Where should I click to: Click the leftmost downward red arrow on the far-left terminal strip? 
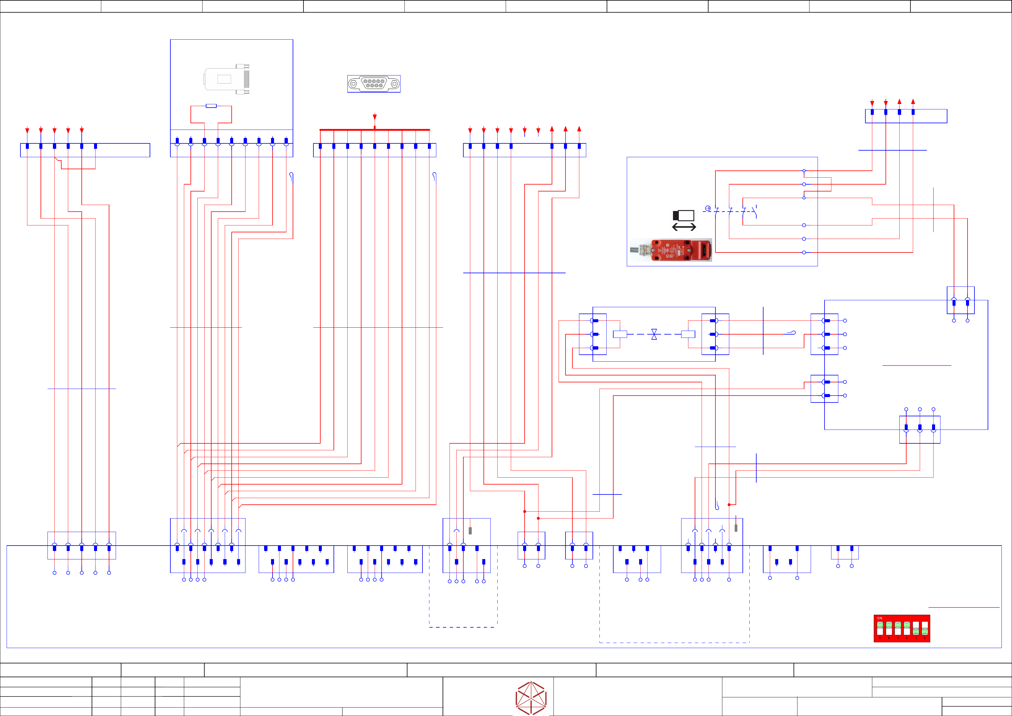tap(27, 130)
